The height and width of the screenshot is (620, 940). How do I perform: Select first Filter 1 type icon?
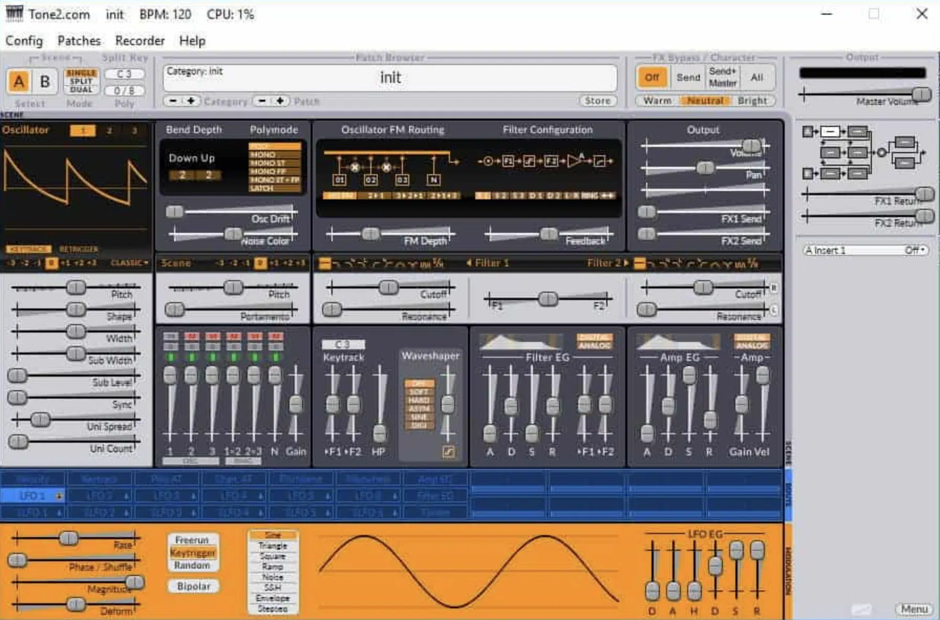click(x=325, y=263)
